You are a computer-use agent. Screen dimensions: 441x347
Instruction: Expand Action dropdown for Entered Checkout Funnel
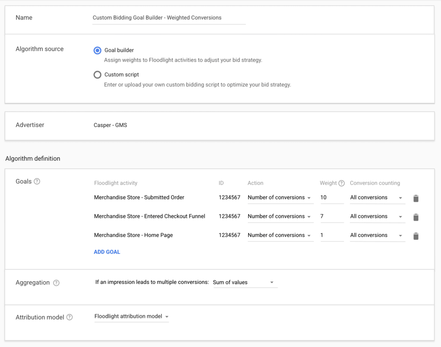280,216
